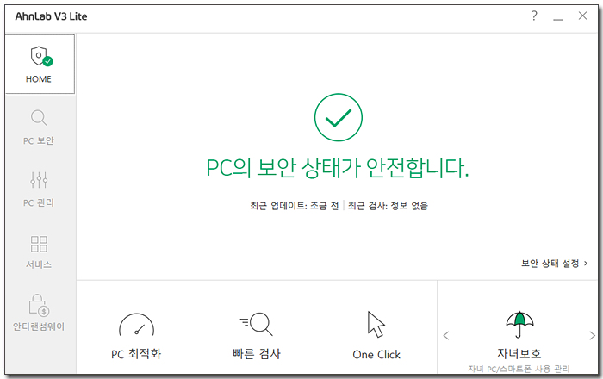Run the One Click cursor icon

click(376, 325)
